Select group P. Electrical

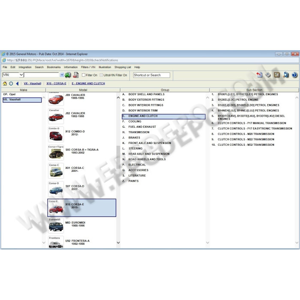click(x=134, y=165)
